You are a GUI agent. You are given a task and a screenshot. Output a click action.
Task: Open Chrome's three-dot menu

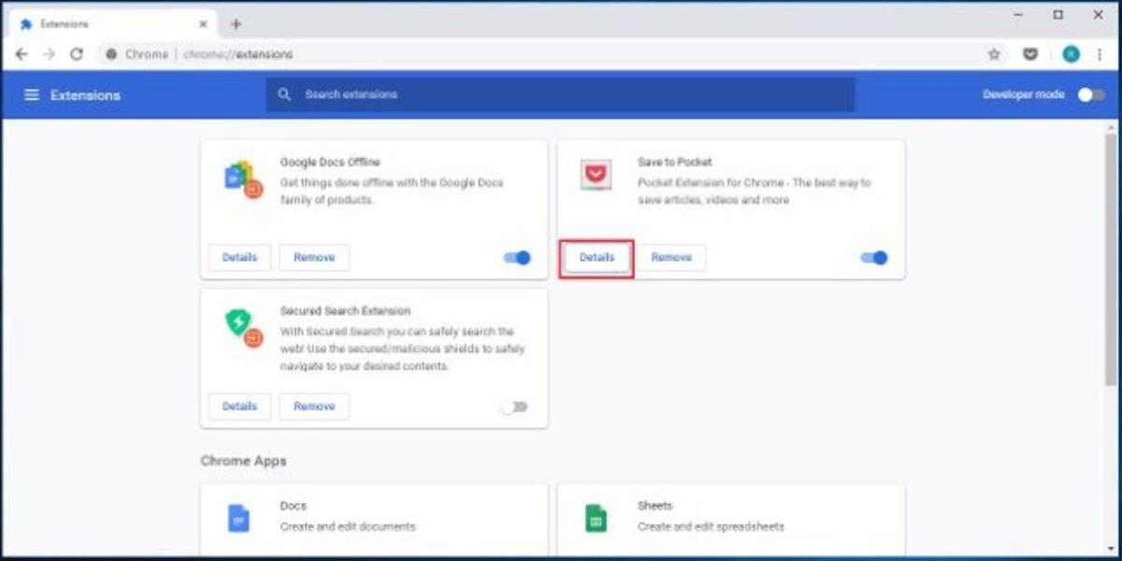click(x=1100, y=54)
